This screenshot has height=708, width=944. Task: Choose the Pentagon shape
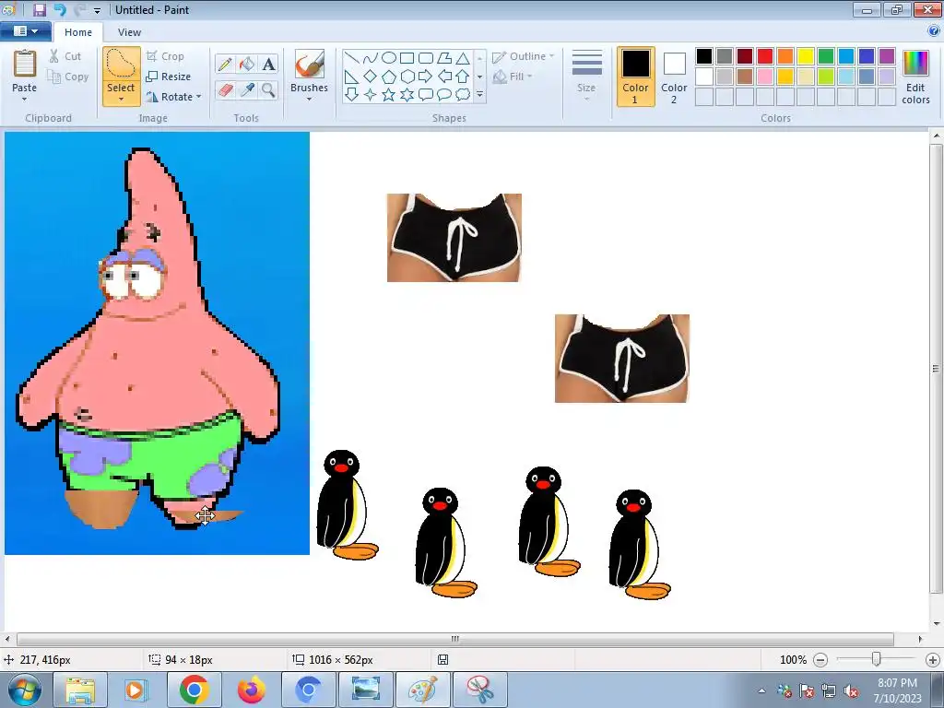pos(389,77)
